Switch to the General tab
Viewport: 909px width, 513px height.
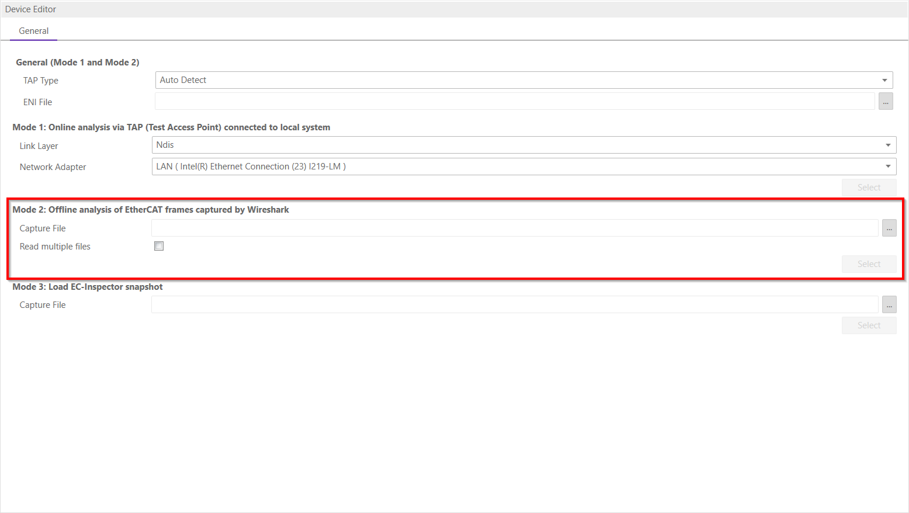[33, 30]
